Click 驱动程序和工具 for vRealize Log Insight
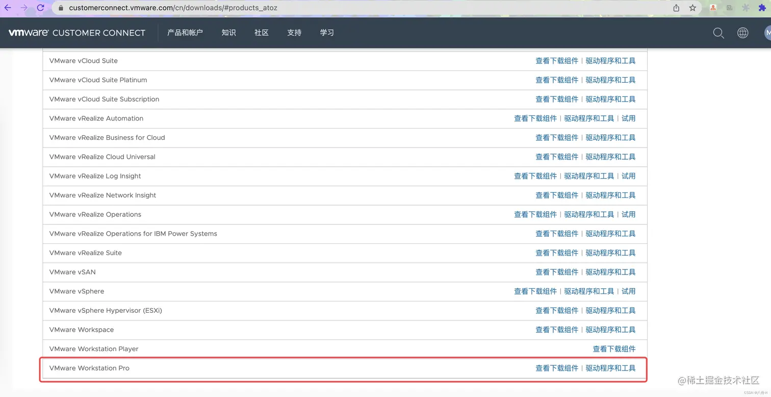 589,176
